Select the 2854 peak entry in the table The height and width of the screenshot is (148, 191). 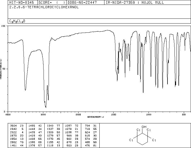17,139
